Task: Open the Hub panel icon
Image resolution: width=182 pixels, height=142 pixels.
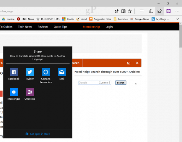Action: click(x=142, y=11)
